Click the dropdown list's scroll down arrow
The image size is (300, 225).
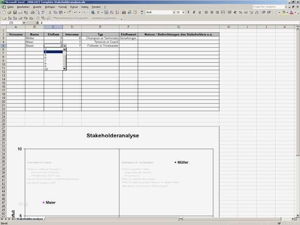pos(65,69)
